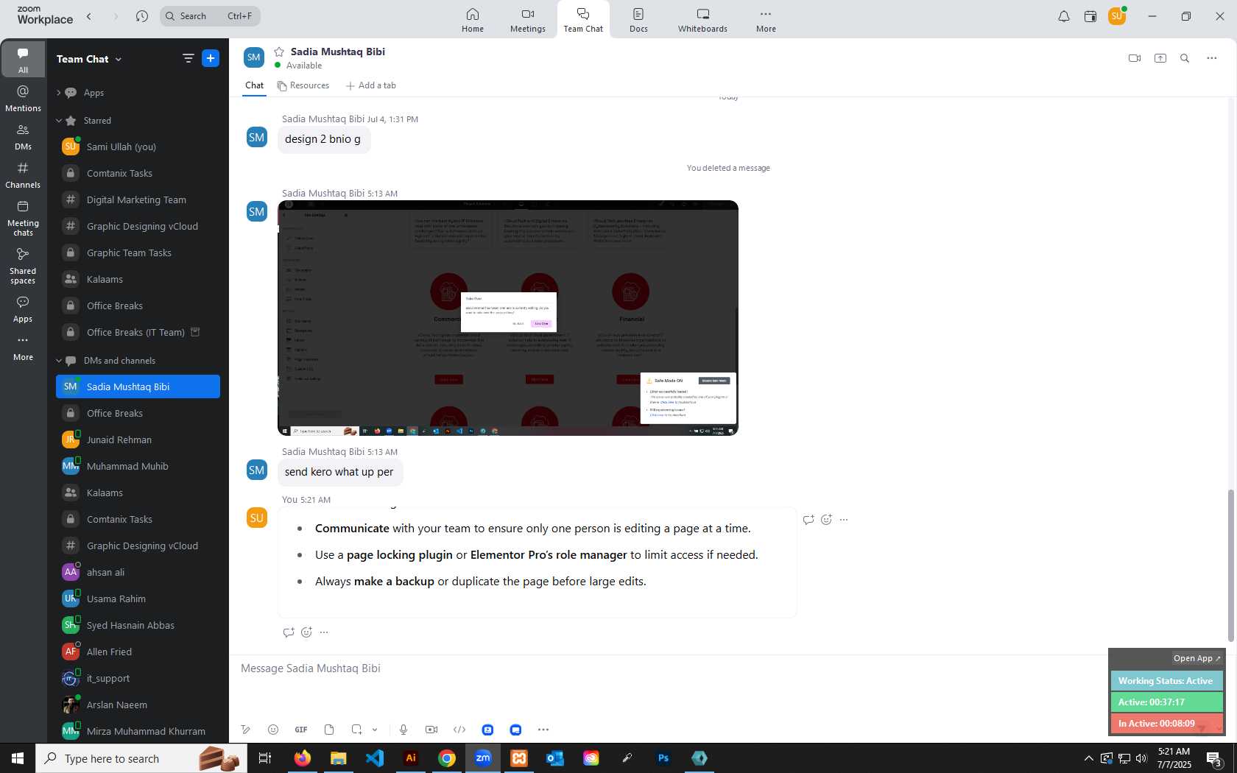The height and width of the screenshot is (773, 1237).
Task: Open the SU profile avatar menu
Action: [x=1117, y=15]
